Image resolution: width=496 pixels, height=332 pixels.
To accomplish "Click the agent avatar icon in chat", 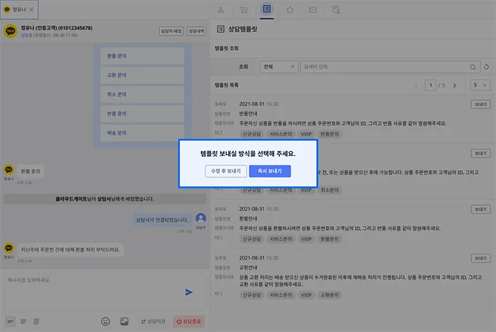I will tap(201, 218).
